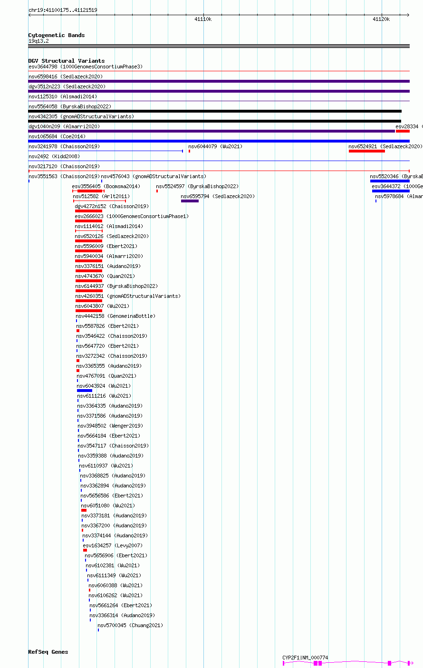The width and height of the screenshot is (423, 668).
Task: Click variant nsv3551563 (Chaisson2019)
Action: click(64, 176)
